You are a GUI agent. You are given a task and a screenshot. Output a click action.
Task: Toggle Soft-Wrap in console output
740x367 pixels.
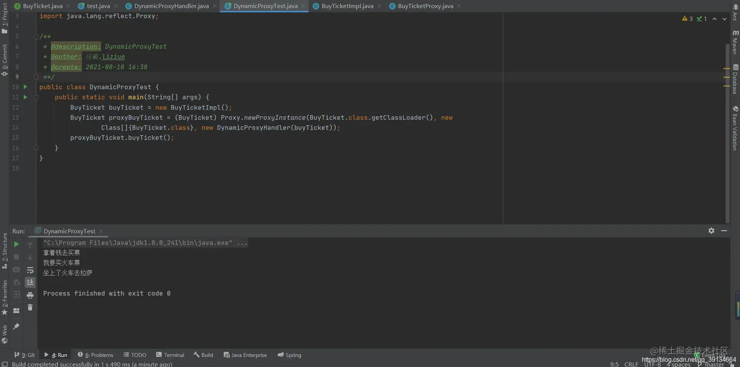(x=30, y=270)
